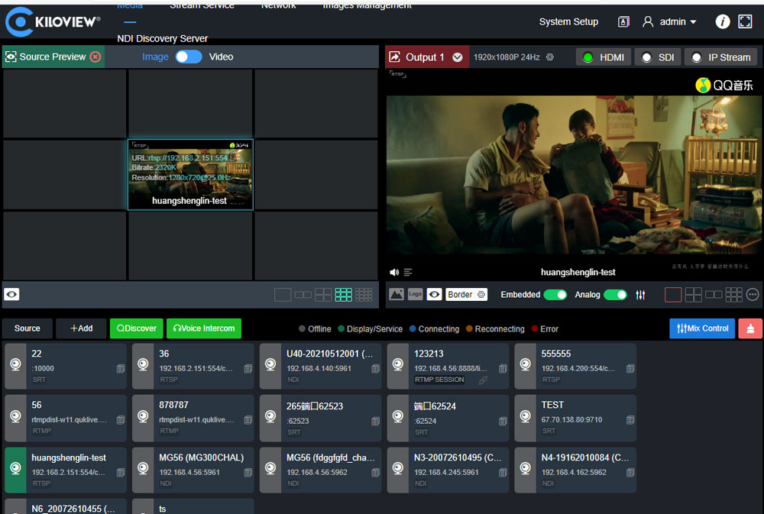Image resolution: width=764 pixels, height=514 pixels.
Task: Open more output layout options
Action: coord(753,295)
